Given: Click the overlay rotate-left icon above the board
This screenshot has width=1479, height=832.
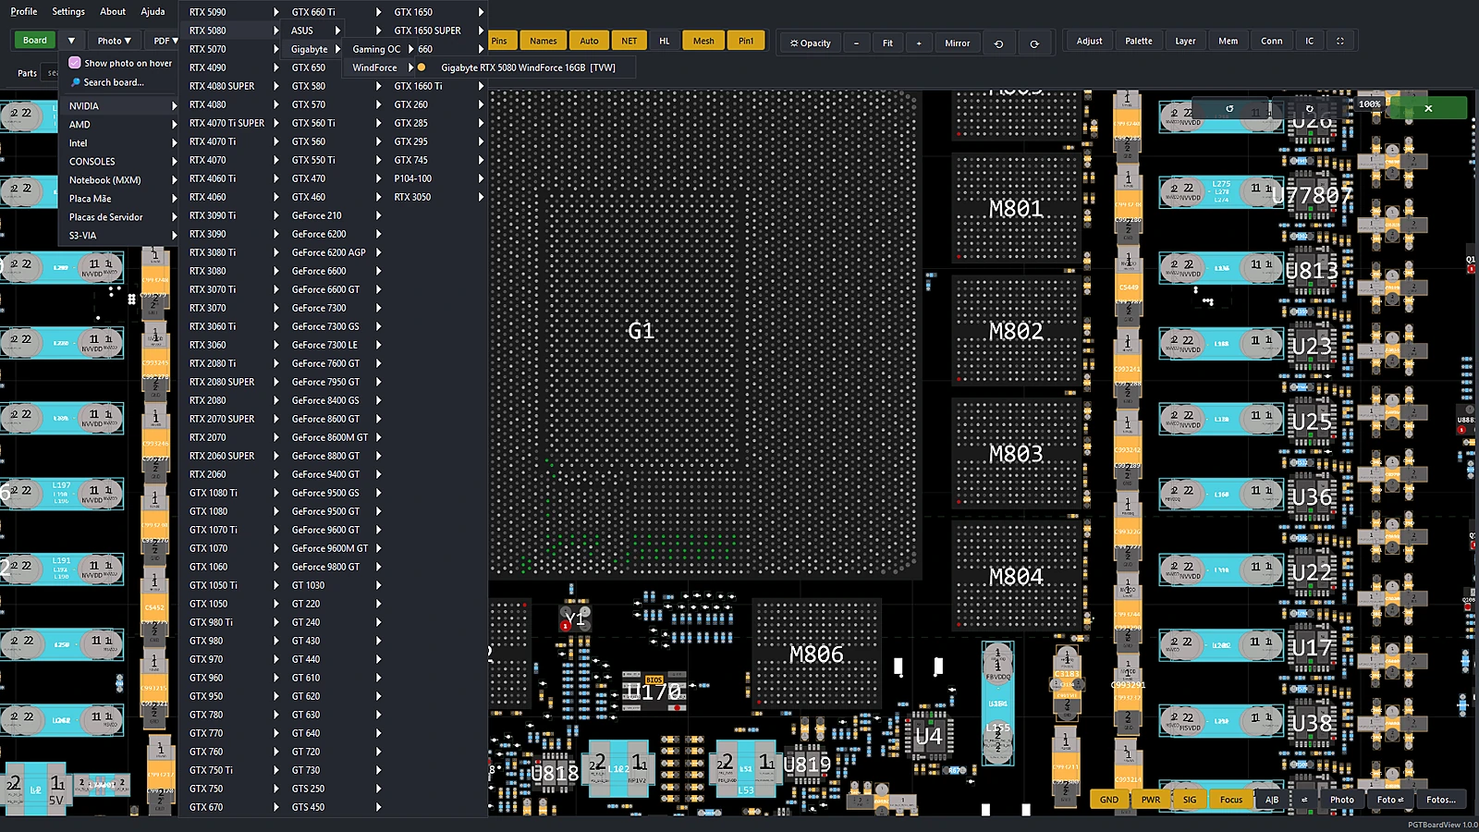Looking at the screenshot, I should [1229, 108].
